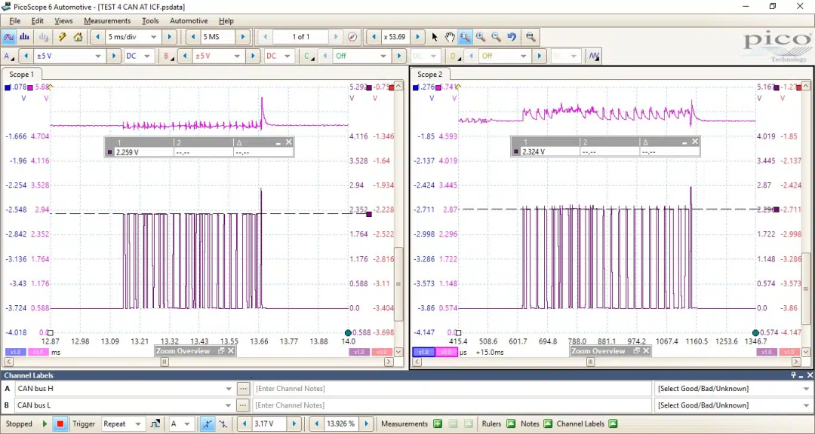Click the Auto Setup lightning icon
This screenshot has height=434, width=815.
[63, 37]
